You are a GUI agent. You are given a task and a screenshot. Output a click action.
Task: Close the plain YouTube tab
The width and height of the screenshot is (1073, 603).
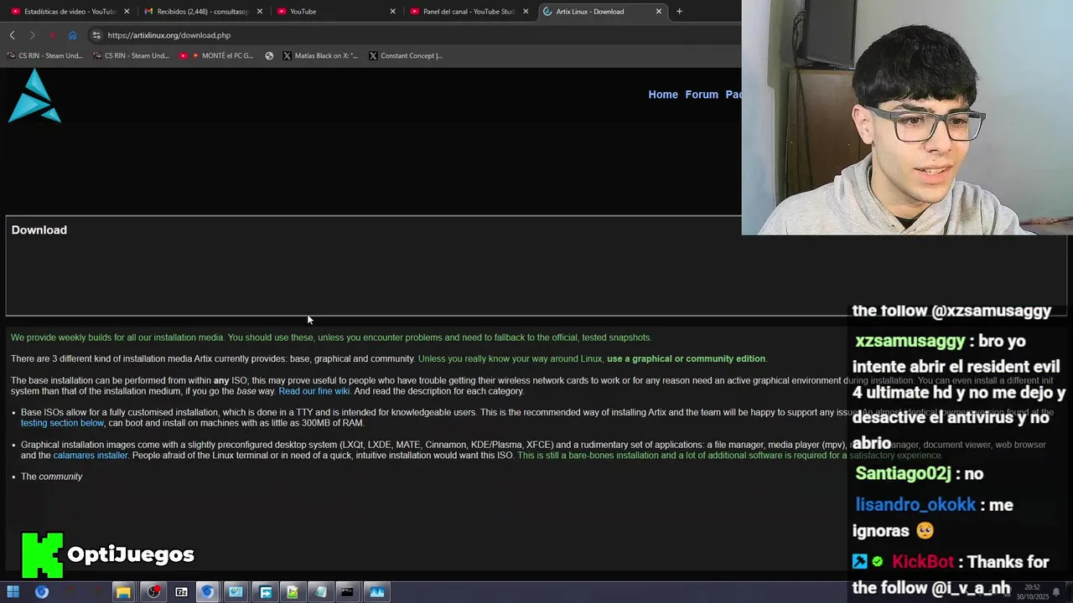tap(392, 12)
